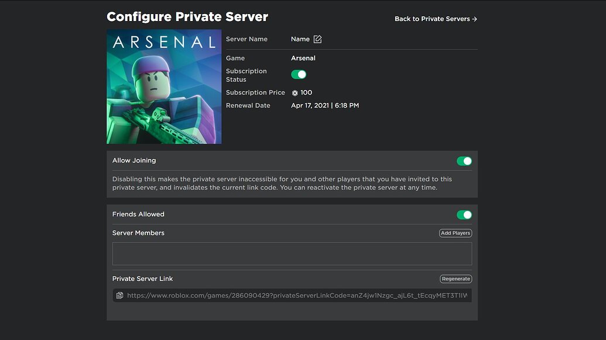Click the Private Server Link label
Viewport: 606px width, 340px height.
[x=142, y=279]
